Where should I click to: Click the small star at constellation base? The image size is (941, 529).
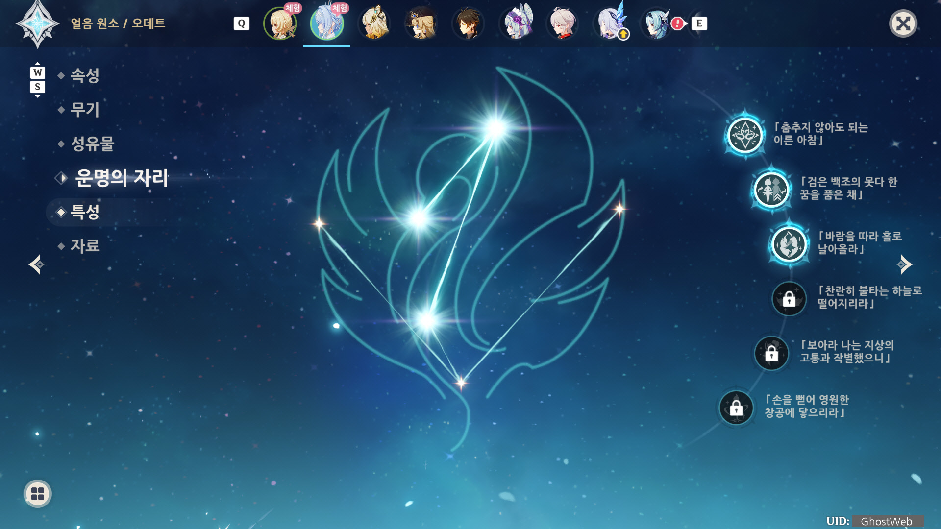pyautogui.click(x=461, y=383)
